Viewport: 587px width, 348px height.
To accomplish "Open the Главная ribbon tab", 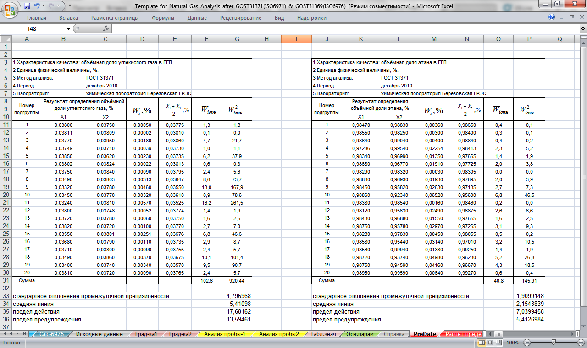I will pos(37,18).
